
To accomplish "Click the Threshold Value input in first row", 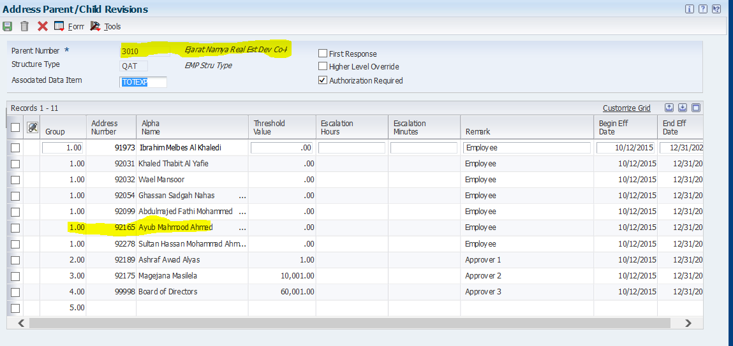I will pos(281,148).
